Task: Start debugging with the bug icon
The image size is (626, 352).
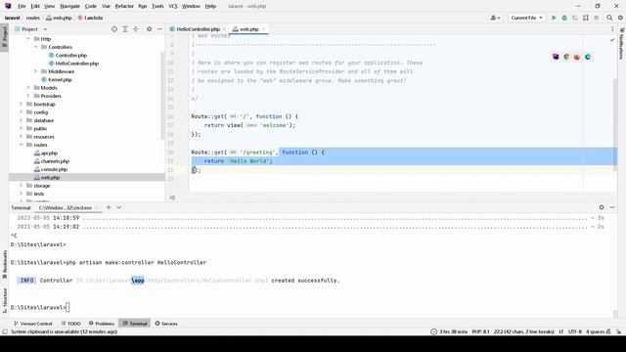Action: (564, 18)
